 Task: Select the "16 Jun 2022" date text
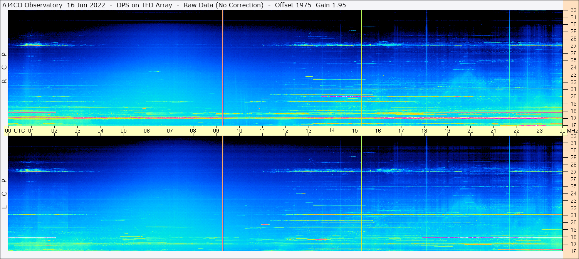tap(87, 5)
